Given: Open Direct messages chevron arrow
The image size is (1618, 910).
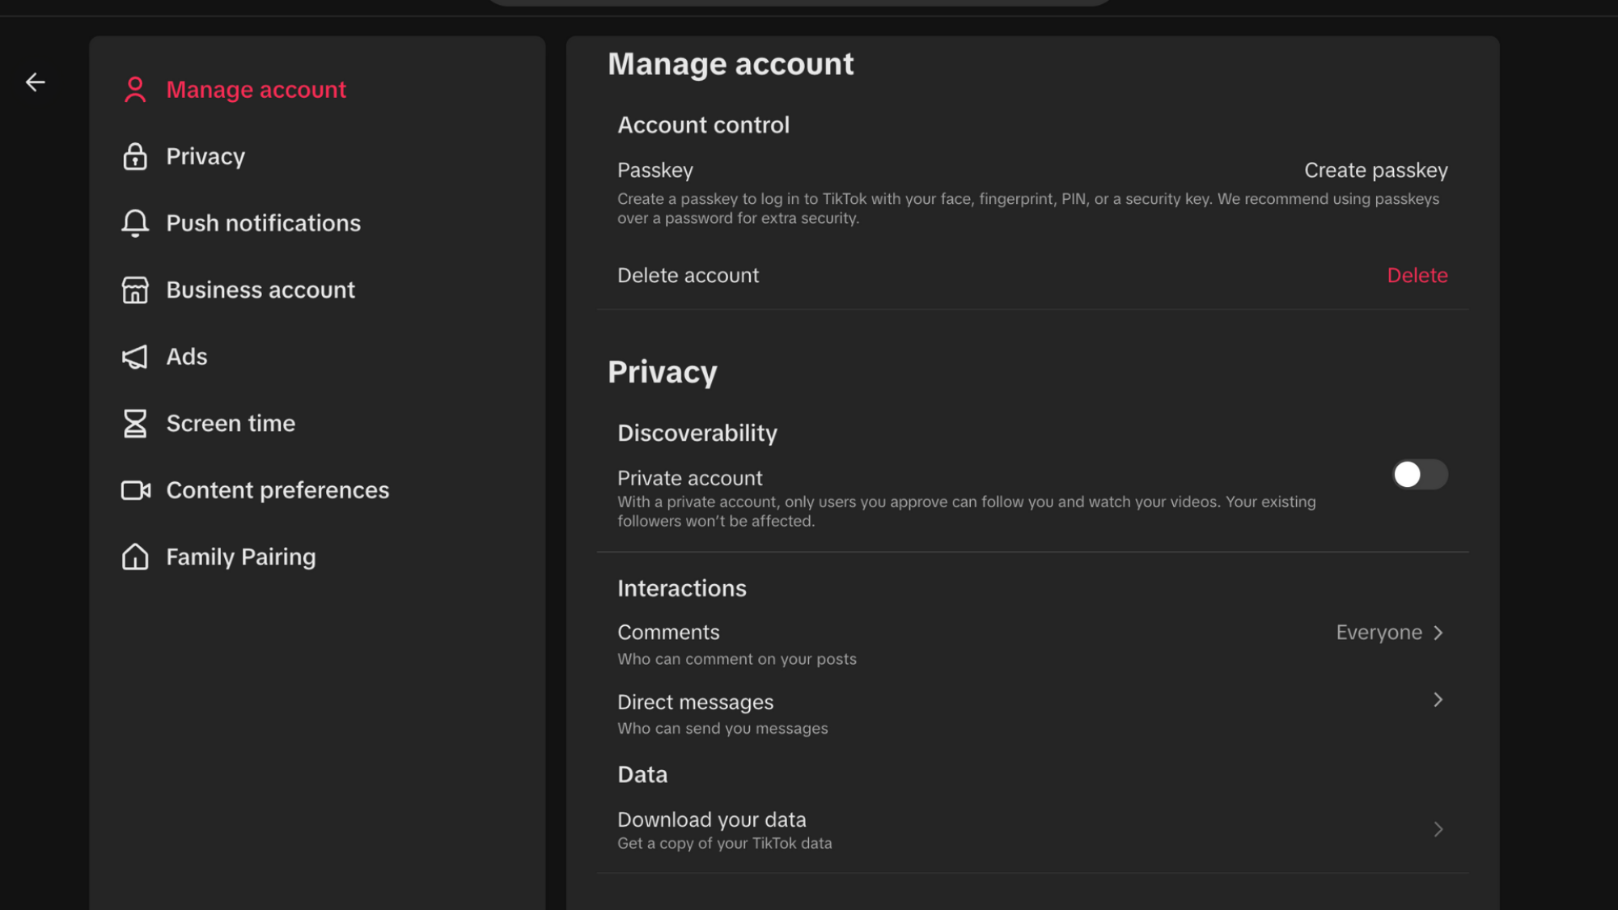Looking at the screenshot, I should click(x=1438, y=700).
